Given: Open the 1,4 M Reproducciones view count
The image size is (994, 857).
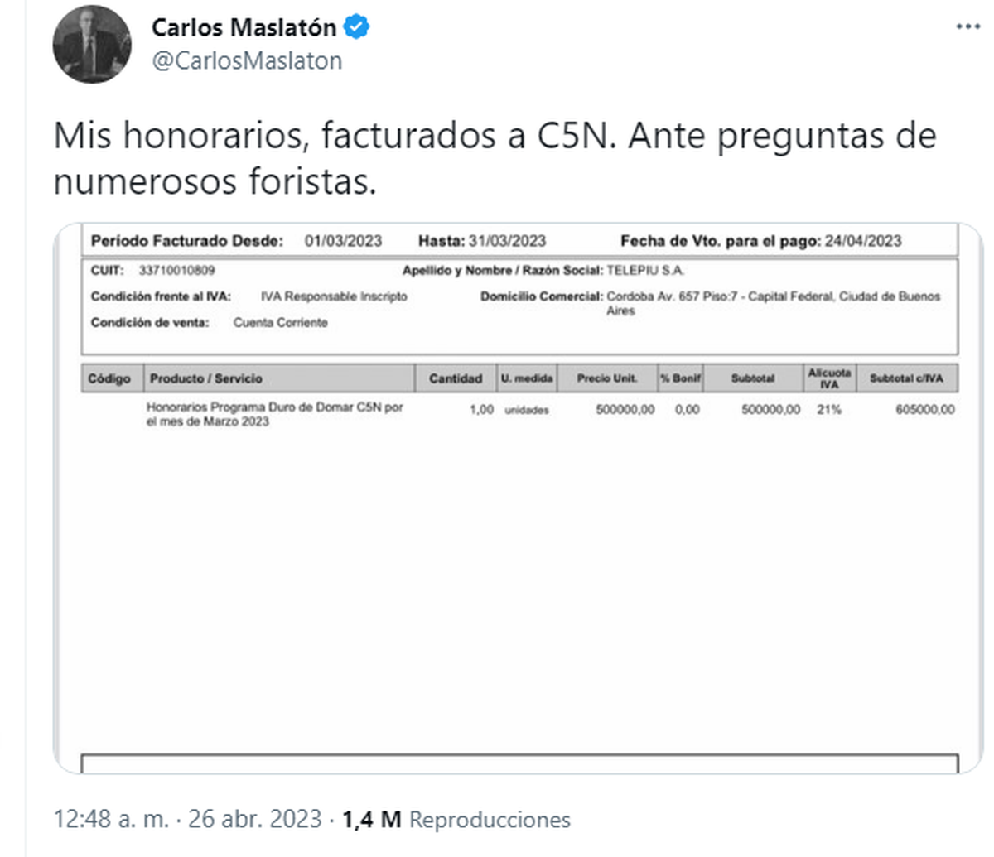Looking at the screenshot, I should (x=456, y=820).
